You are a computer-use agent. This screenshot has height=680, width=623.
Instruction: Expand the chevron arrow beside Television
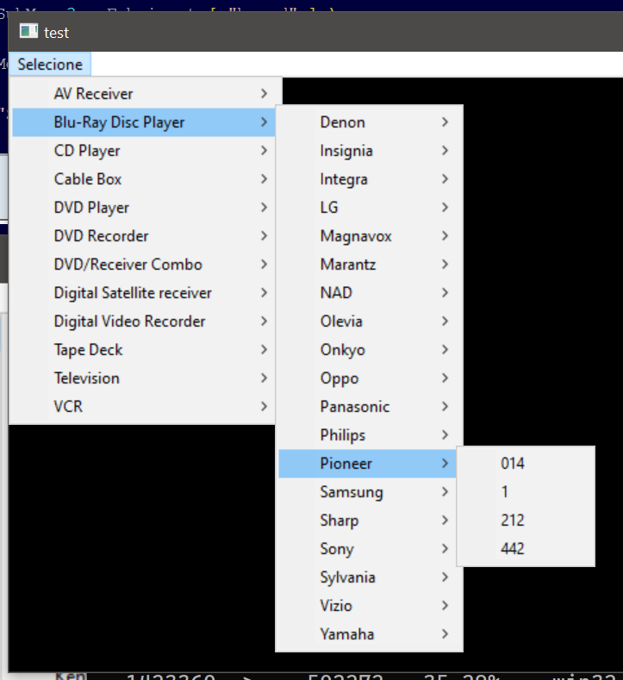coord(264,378)
